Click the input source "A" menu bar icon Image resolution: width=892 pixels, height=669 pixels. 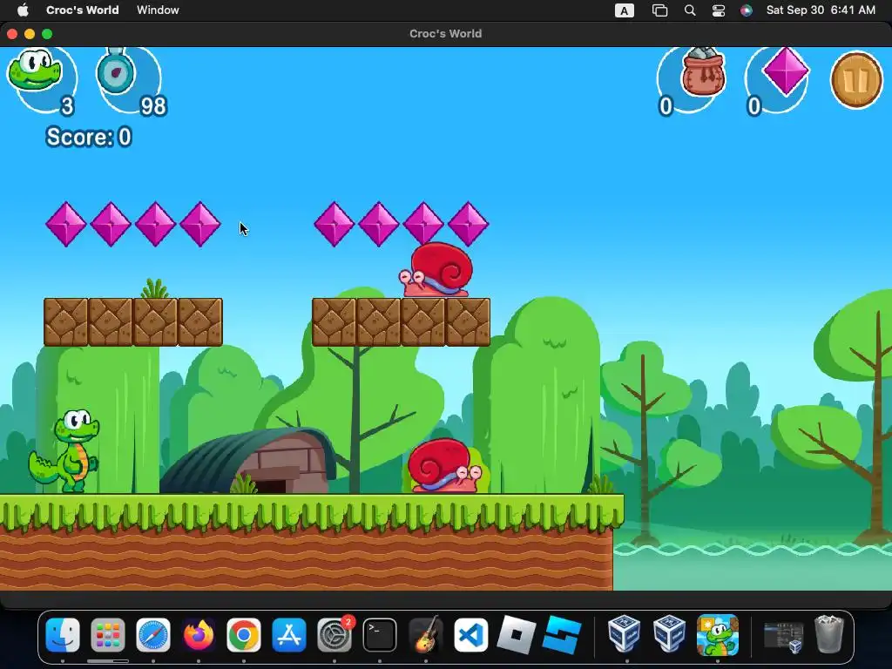click(x=624, y=10)
